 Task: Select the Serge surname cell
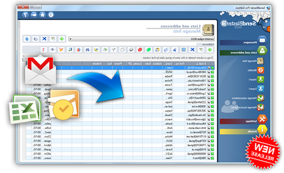(x=168, y=102)
